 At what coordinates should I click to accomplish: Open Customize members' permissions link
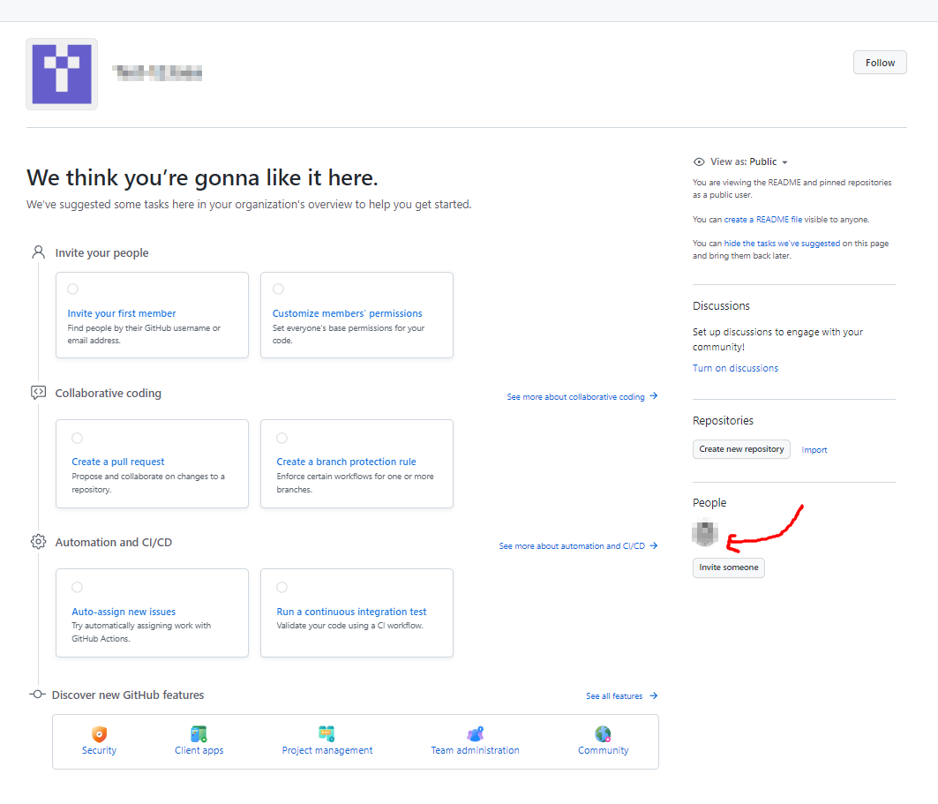coord(347,313)
